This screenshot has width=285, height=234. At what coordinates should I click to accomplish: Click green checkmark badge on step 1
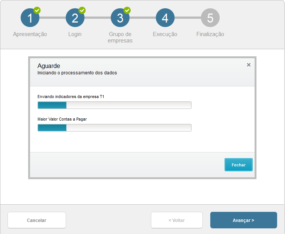(37, 10)
